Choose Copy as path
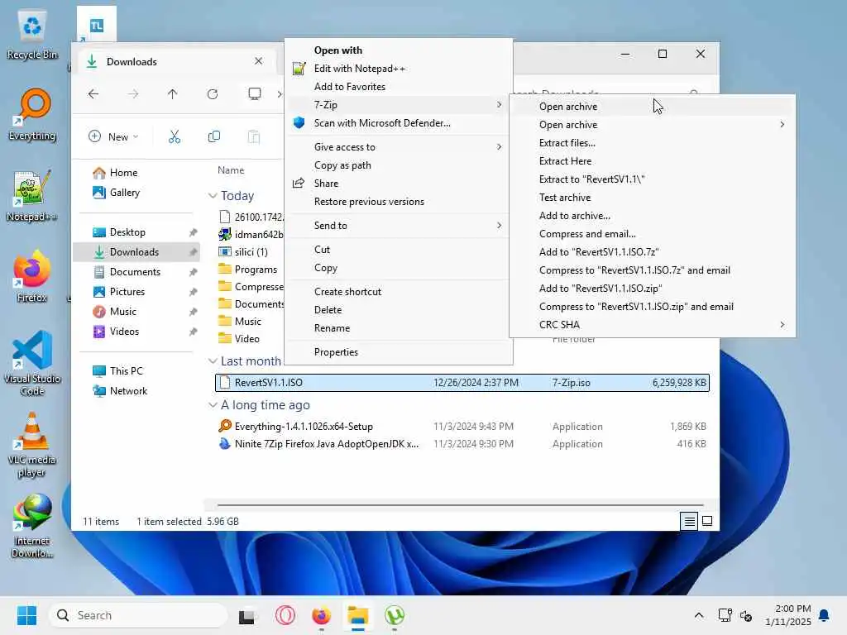847x635 pixels. (399, 165)
